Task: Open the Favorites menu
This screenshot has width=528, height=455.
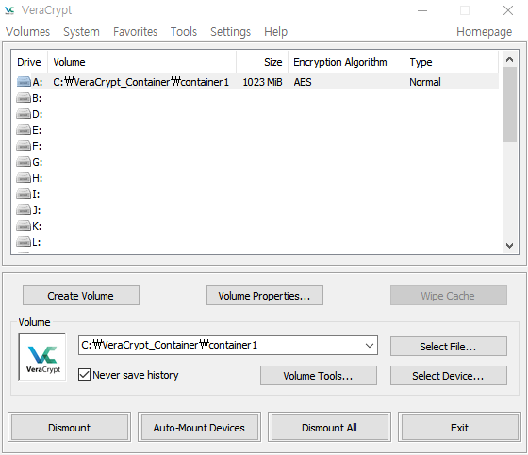Action: point(136,32)
